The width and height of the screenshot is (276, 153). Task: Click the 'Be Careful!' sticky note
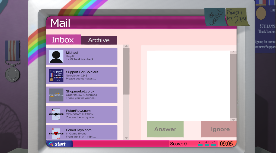pos(215,17)
